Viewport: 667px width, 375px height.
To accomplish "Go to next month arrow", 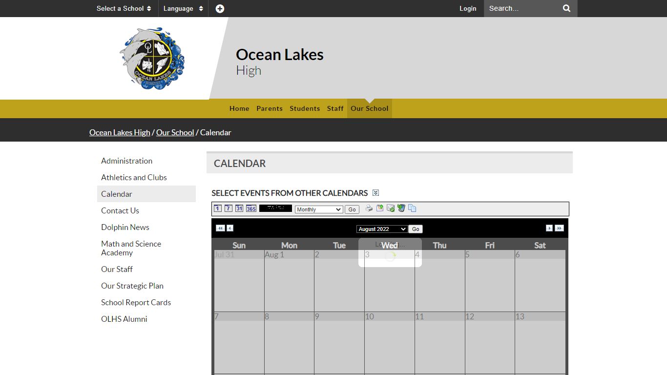I will (549, 228).
